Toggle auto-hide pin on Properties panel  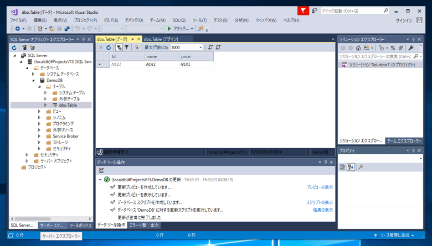pyautogui.click(x=413, y=150)
